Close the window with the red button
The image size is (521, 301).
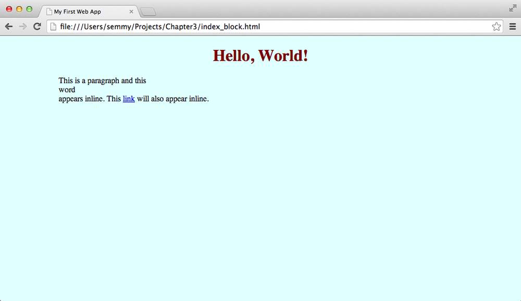[9, 9]
